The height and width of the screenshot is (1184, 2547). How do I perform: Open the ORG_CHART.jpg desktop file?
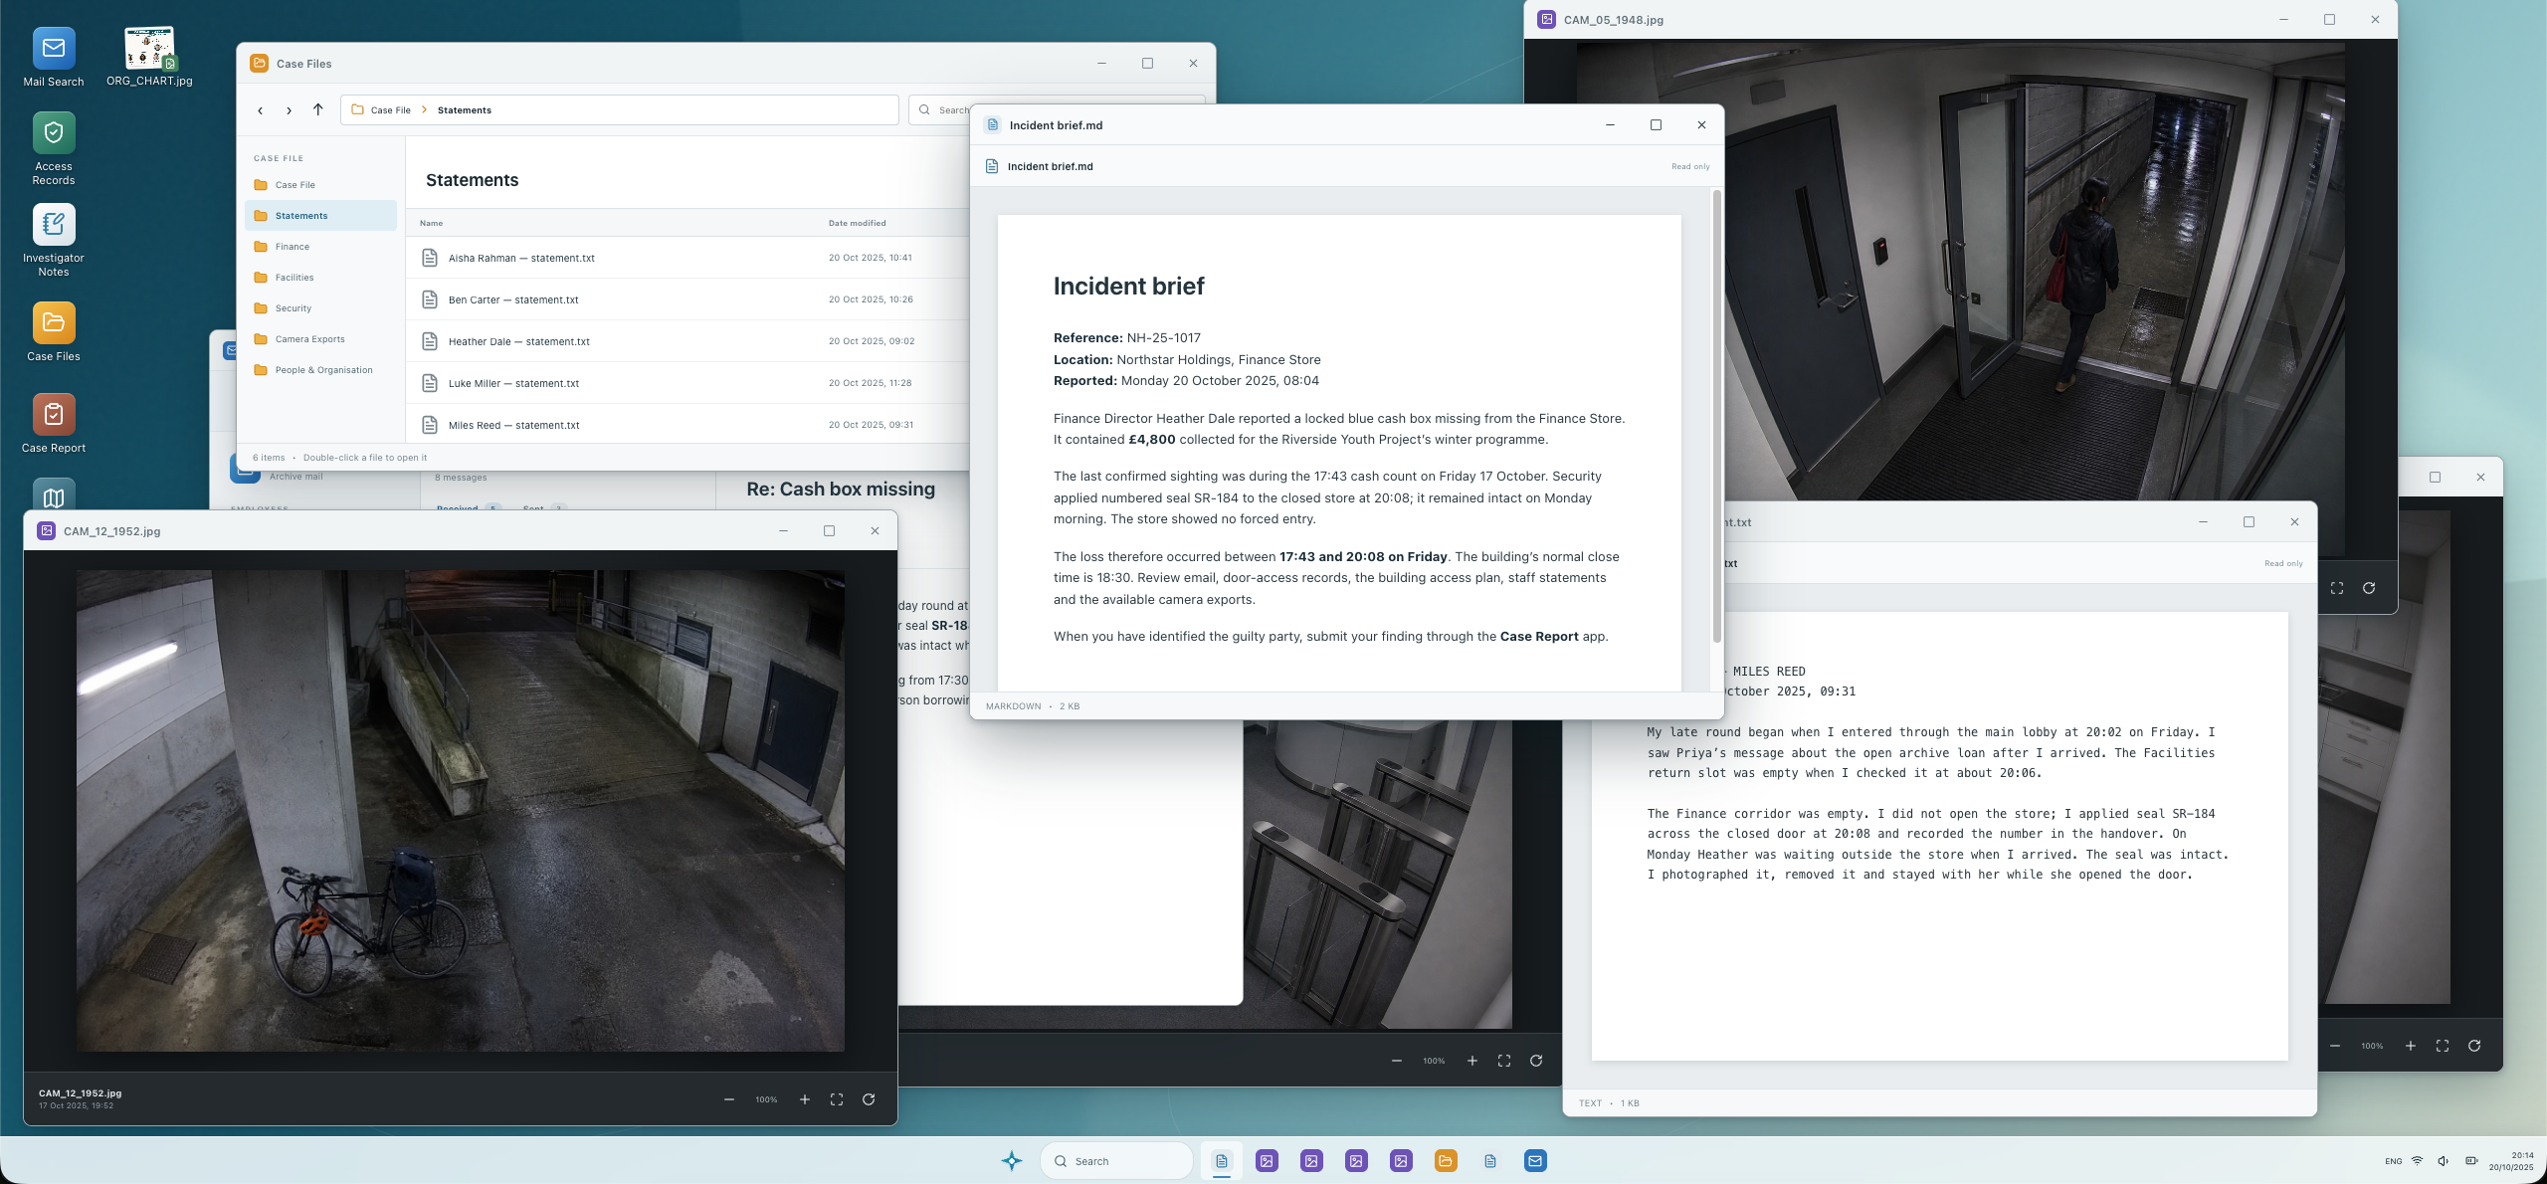[149, 58]
